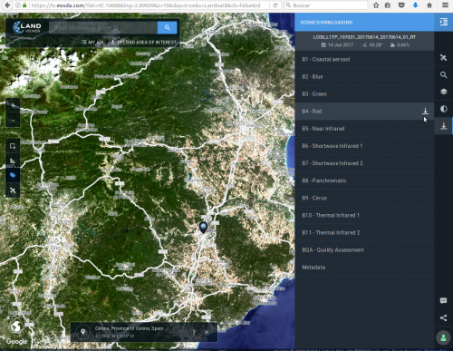Viewport: 453px width, 351px height.
Task: Click the browser URL address bar
Action: click(x=145, y=5)
